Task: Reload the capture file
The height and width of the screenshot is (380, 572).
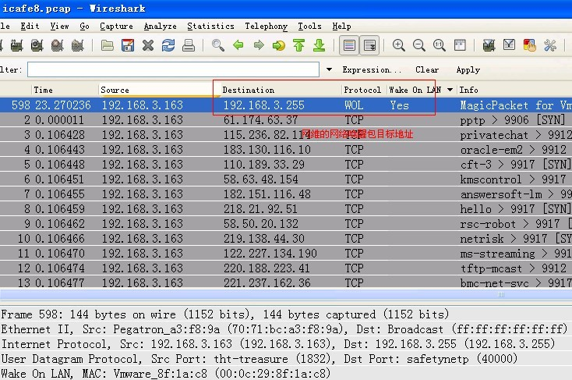Action: (x=168, y=46)
